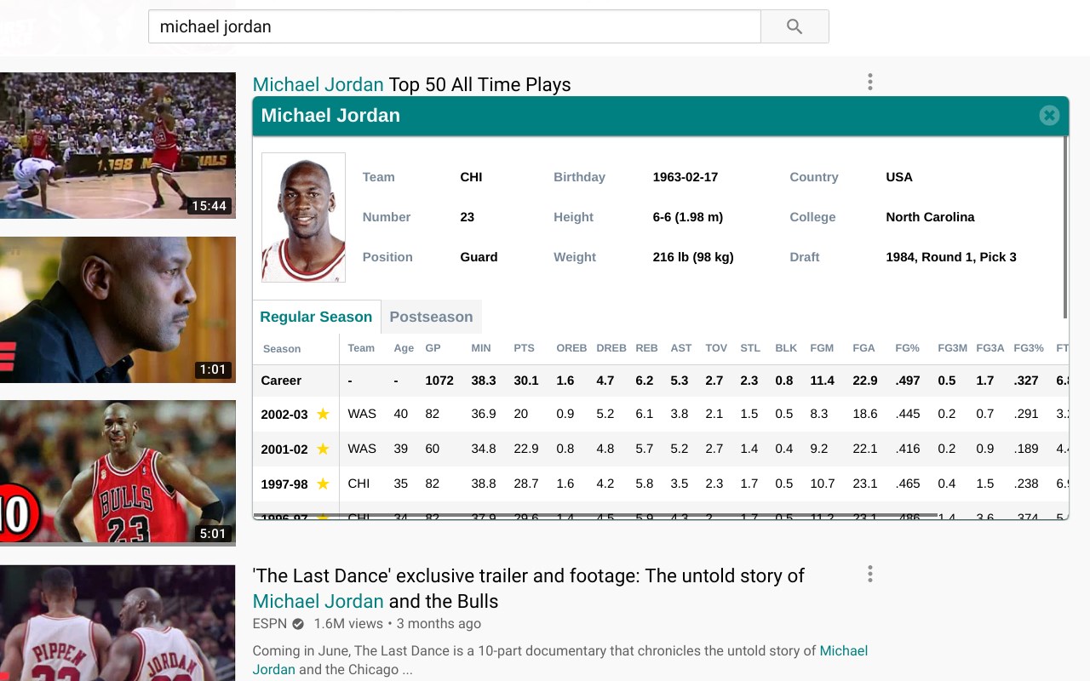Viewport: 1090px width, 681px height.
Task: Click the MIN column header
Action: 481,348
